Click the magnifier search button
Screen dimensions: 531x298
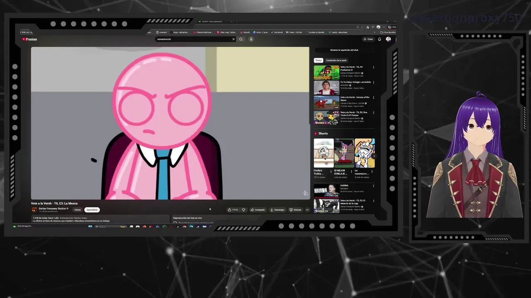[241, 39]
